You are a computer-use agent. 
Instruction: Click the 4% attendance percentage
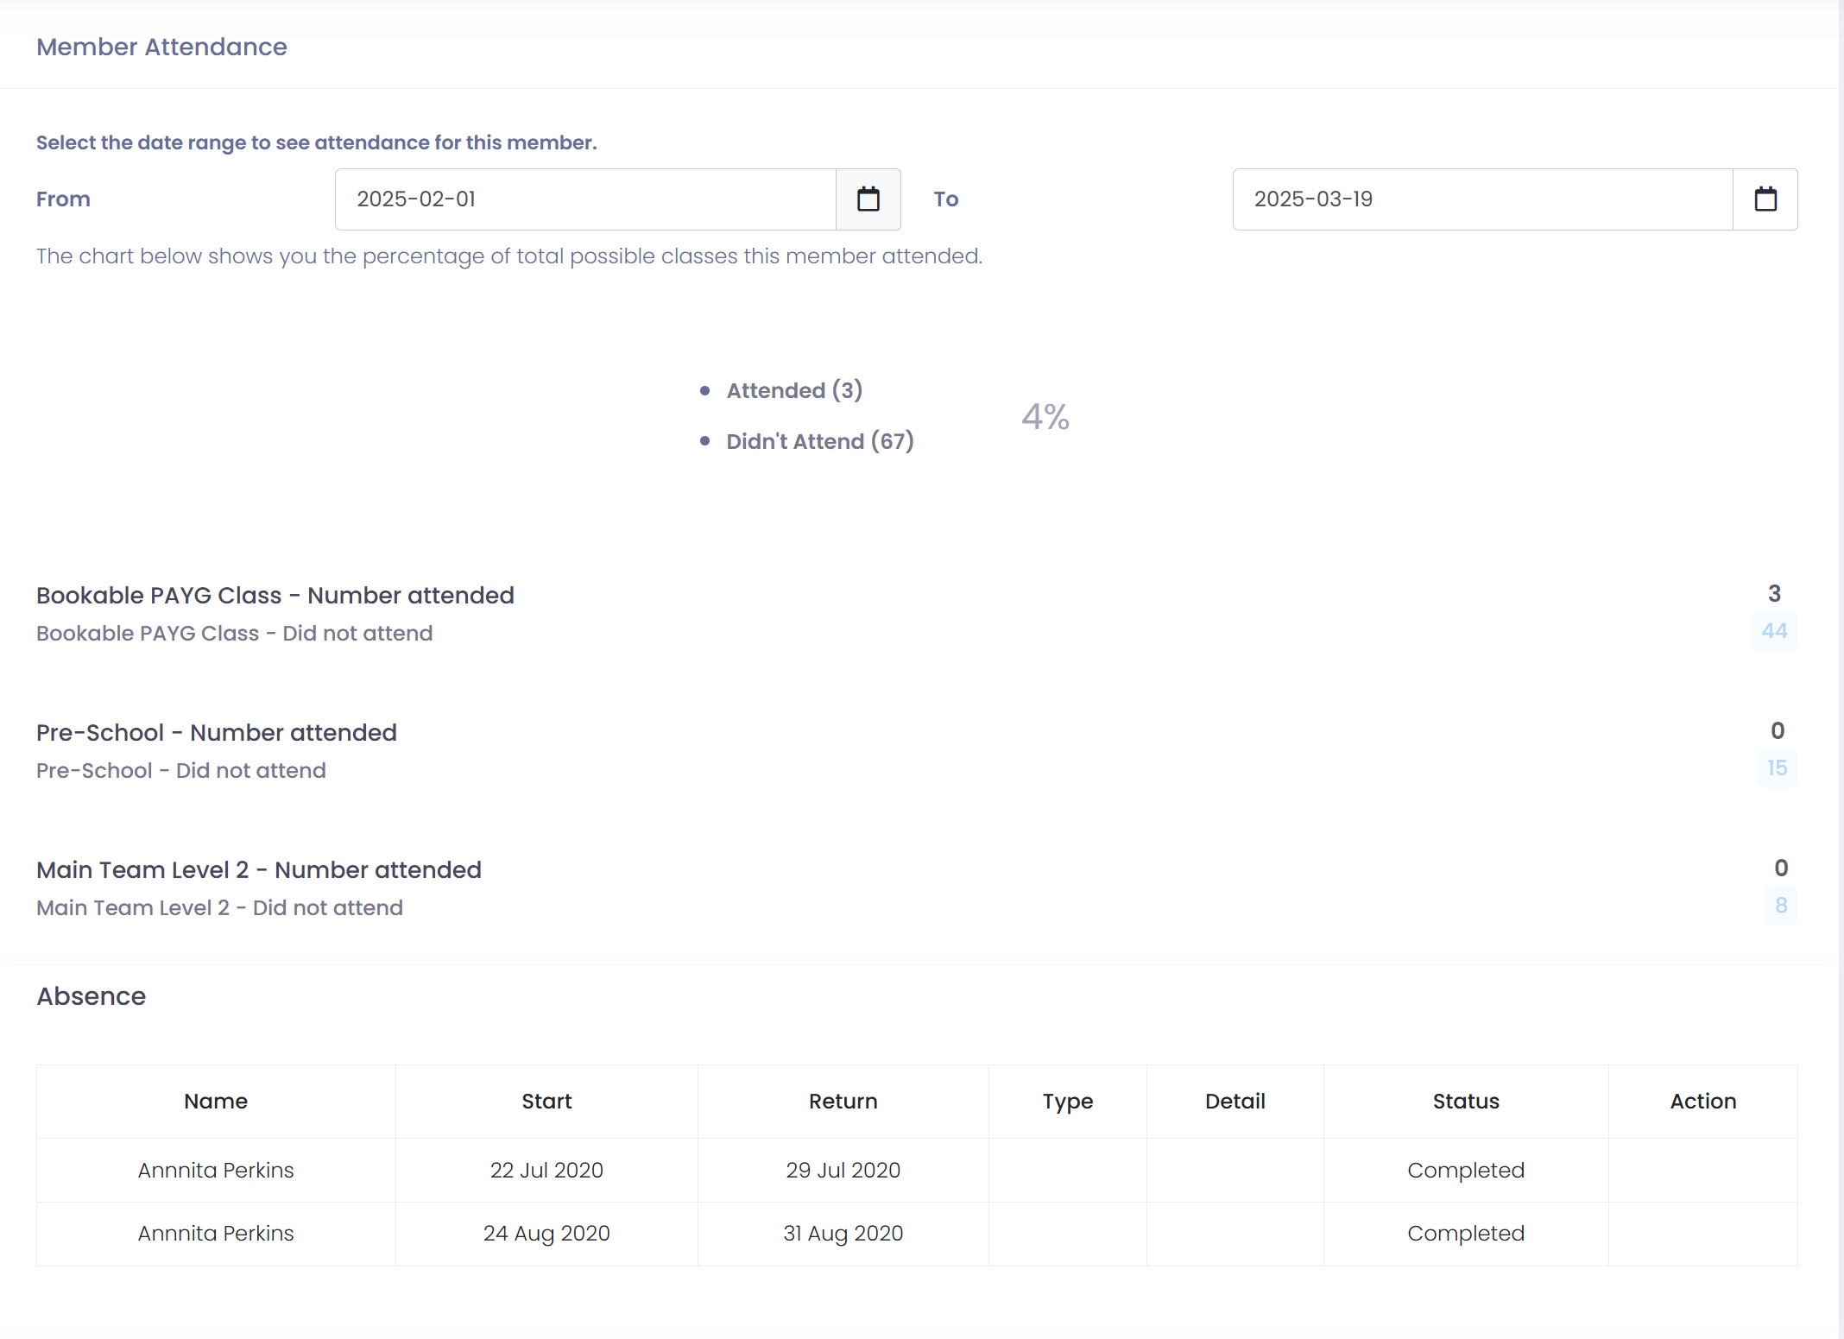1045,417
